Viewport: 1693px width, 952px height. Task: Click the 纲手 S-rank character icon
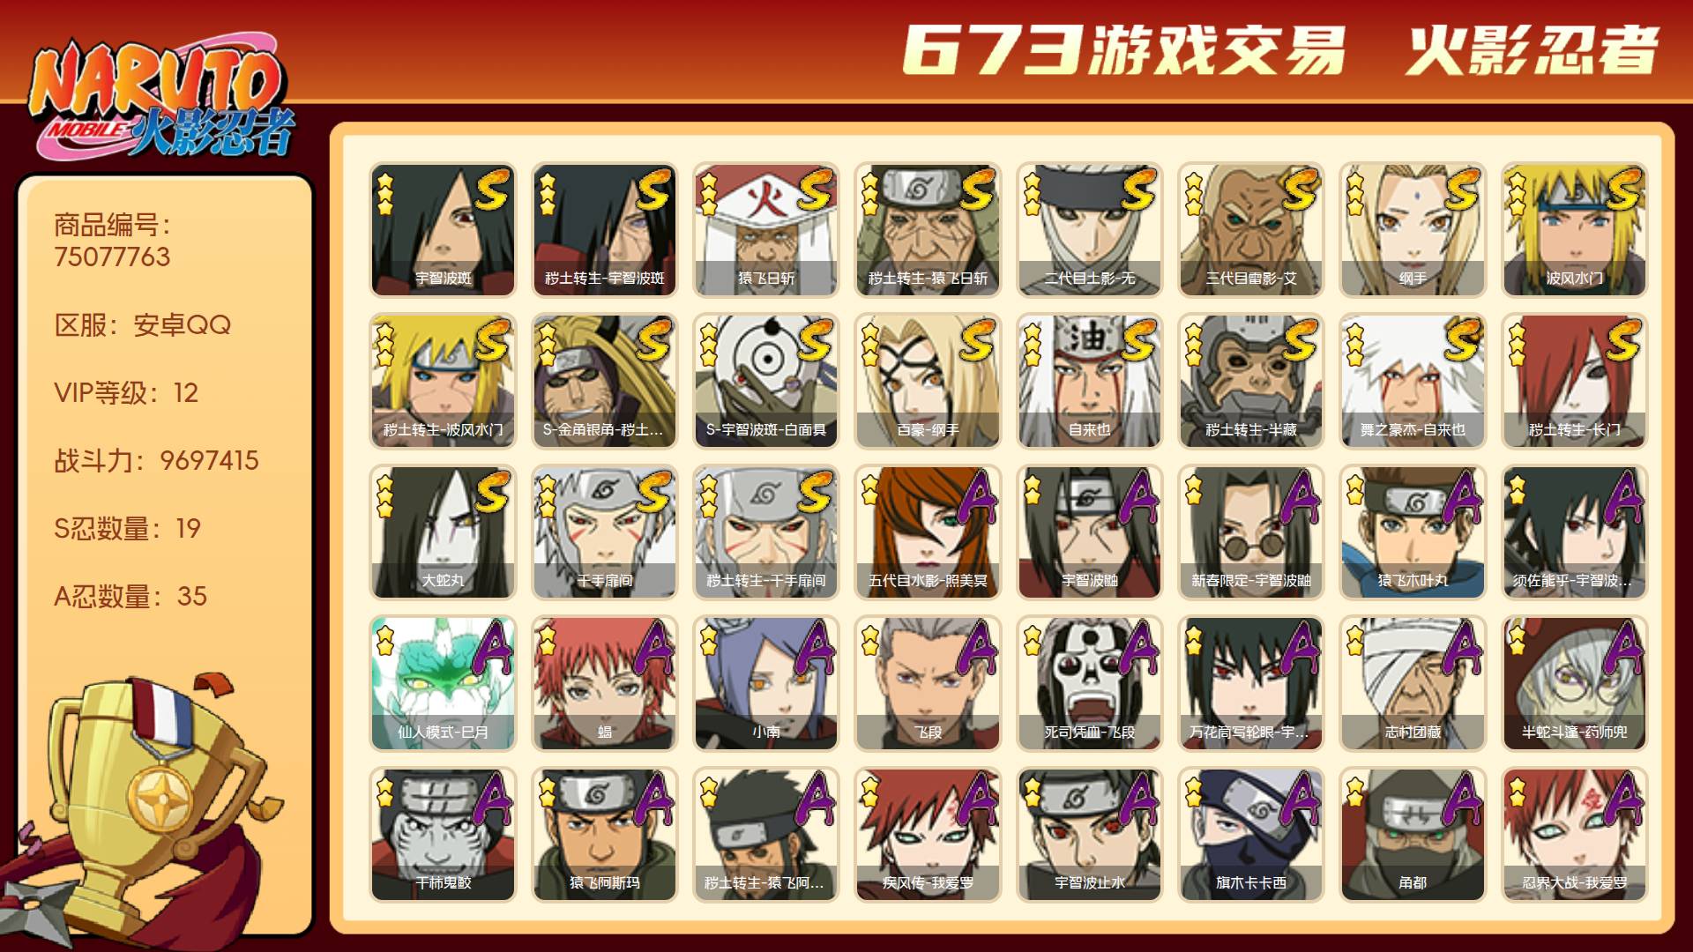[x=1413, y=229]
